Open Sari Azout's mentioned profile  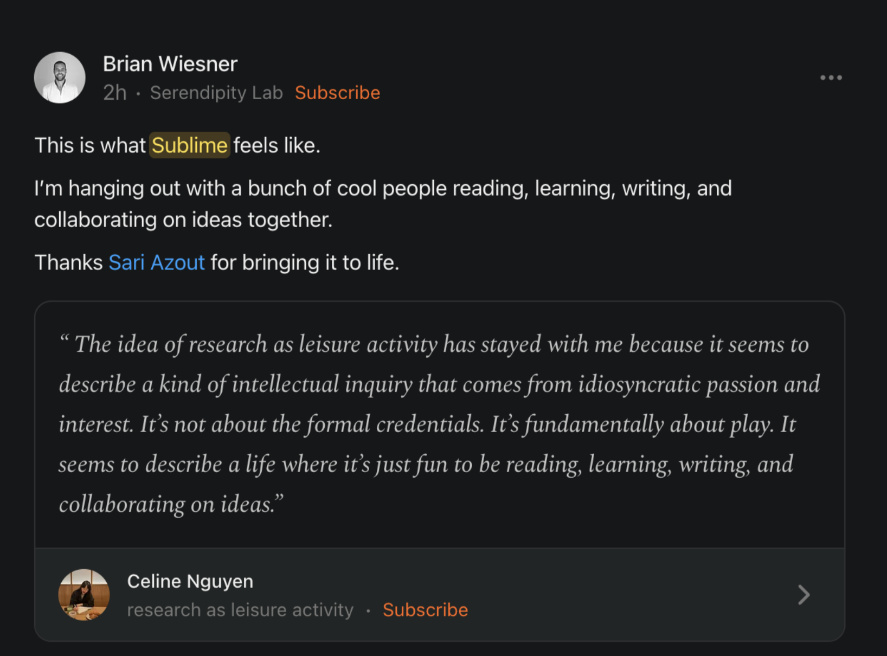pyautogui.click(x=157, y=262)
